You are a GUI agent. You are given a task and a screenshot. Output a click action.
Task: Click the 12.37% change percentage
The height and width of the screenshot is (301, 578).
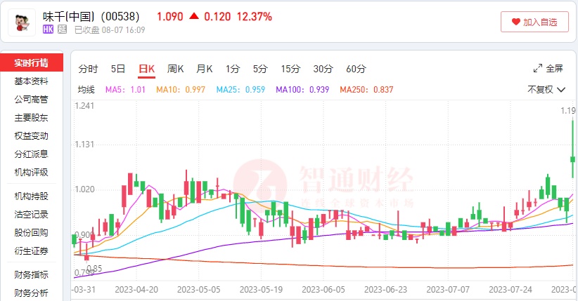[255, 17]
